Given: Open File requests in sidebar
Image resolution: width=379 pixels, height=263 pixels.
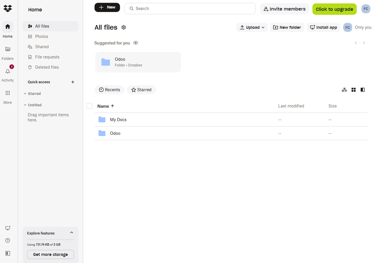Looking at the screenshot, I should point(51,57).
